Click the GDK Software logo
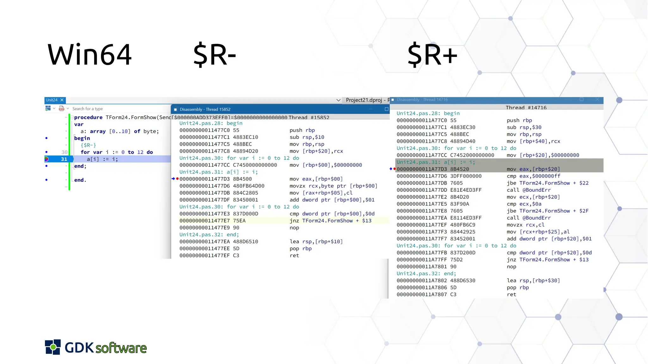 tap(96, 347)
